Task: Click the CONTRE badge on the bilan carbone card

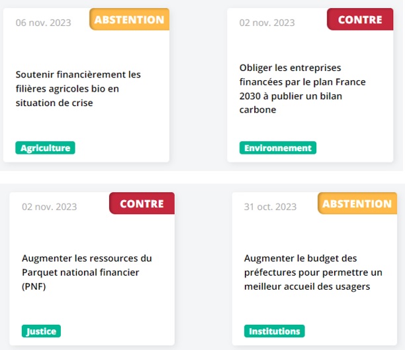Action: tap(360, 20)
